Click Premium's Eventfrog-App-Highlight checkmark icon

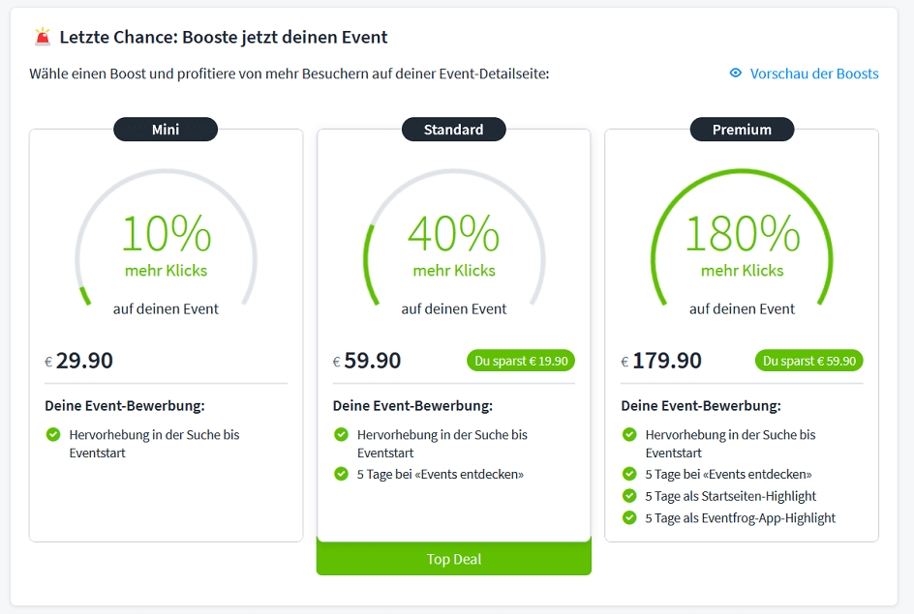pyautogui.click(x=629, y=517)
